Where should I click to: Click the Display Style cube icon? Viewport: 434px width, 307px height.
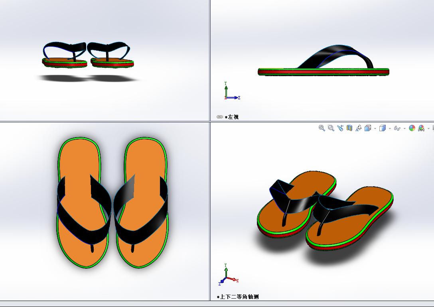[383, 128]
